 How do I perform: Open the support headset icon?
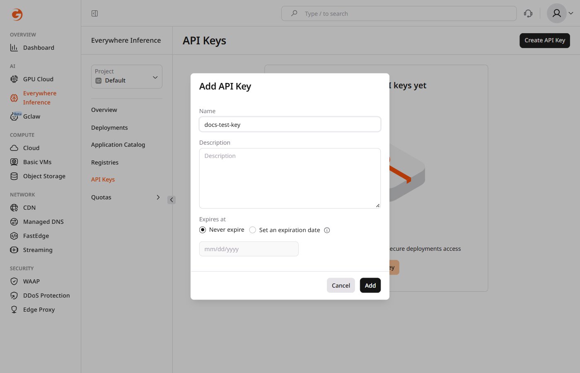coord(528,14)
